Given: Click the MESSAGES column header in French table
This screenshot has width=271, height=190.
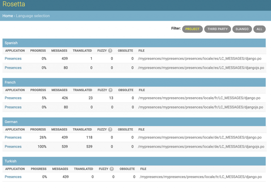Looking at the screenshot, I should (60, 90).
